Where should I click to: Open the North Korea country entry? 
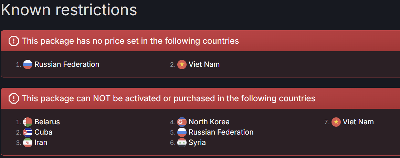tap(209, 122)
